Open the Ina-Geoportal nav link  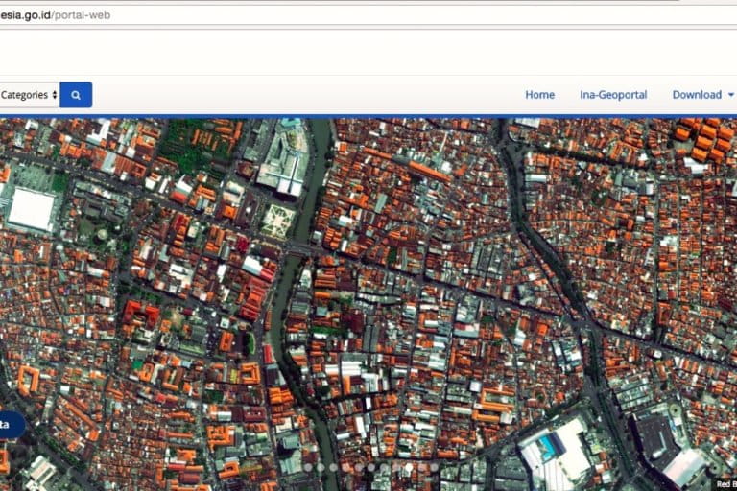(613, 95)
